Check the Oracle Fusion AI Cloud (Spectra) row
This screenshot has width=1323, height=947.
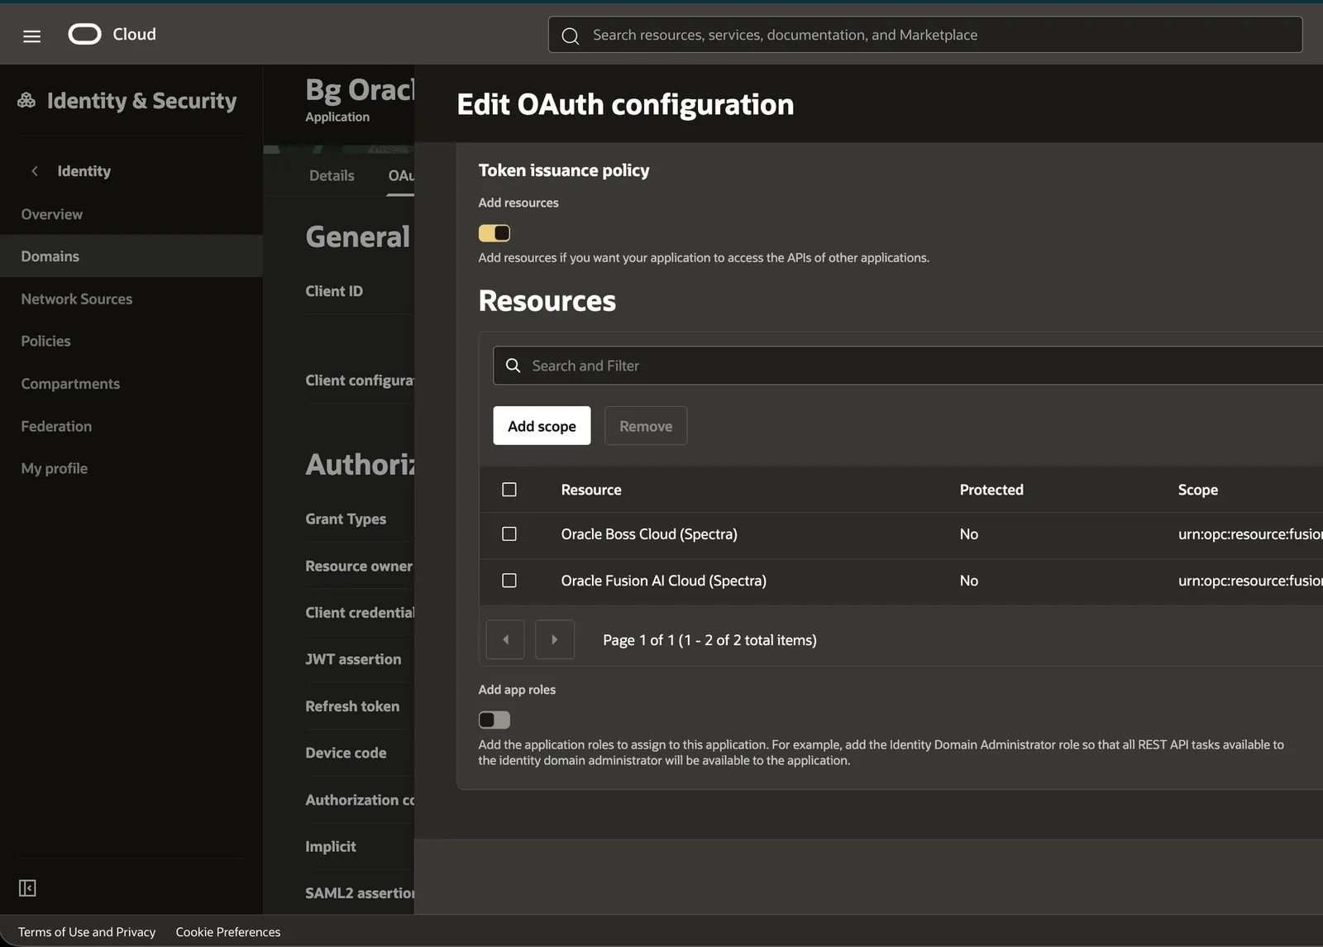pyautogui.click(x=509, y=581)
